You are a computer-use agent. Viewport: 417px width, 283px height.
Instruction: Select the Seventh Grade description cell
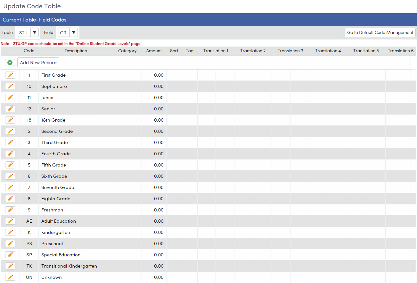76,187
